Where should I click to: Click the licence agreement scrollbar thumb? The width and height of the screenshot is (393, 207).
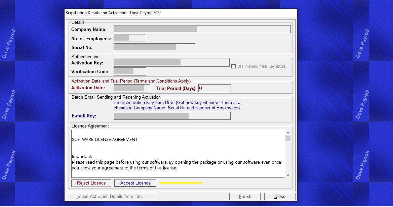(x=288, y=139)
